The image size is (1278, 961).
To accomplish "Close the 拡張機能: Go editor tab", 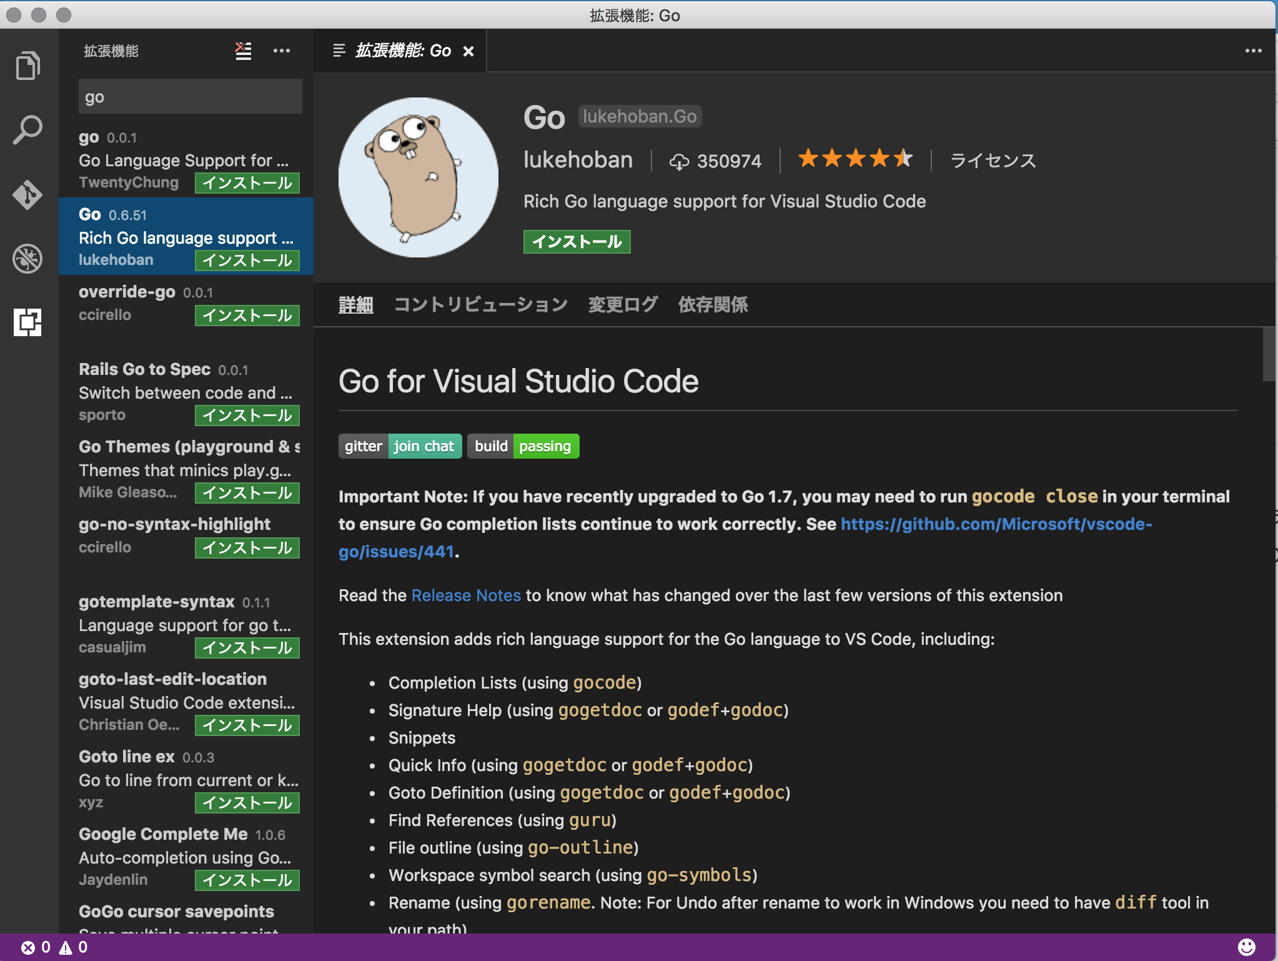I will click(468, 51).
